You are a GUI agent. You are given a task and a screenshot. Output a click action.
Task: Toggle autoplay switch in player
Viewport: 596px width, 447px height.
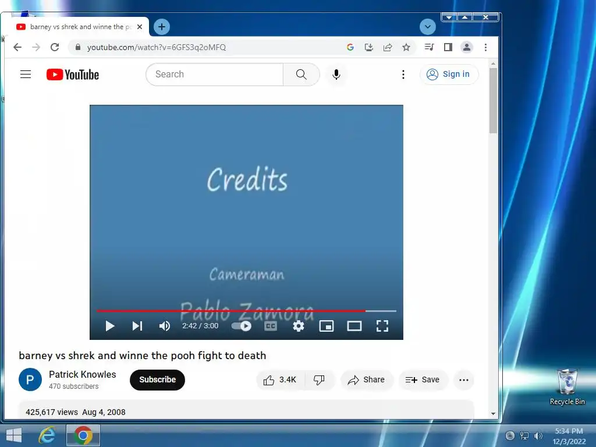pos(242,326)
